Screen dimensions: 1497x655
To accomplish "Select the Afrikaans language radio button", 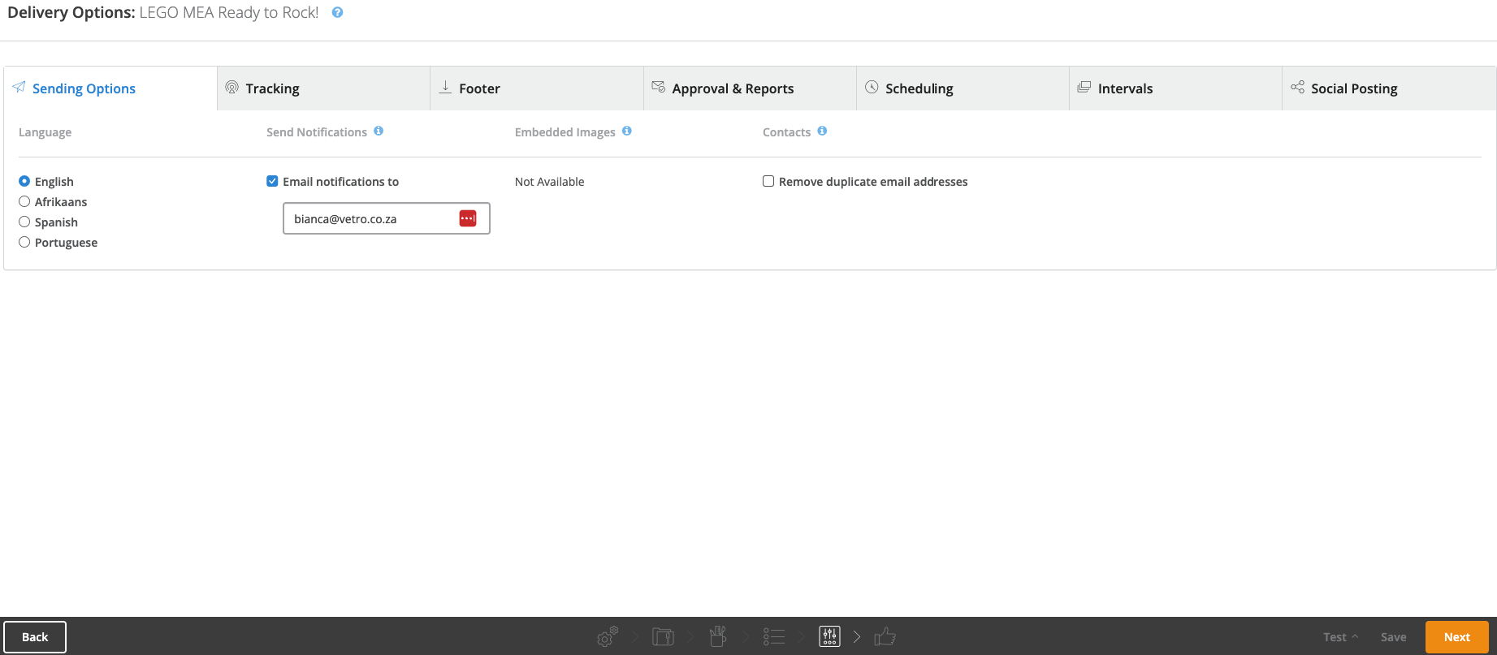I will [x=24, y=202].
